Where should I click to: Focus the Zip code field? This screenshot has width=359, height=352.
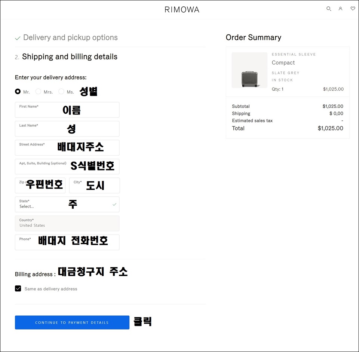40,186
